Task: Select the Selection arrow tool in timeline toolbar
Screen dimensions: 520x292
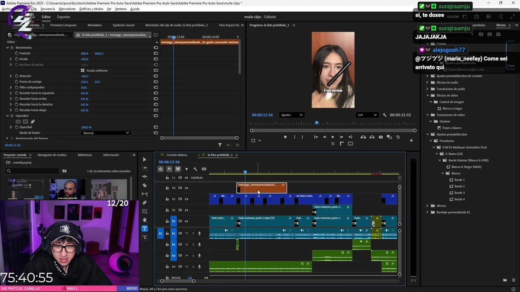Action: [145, 159]
